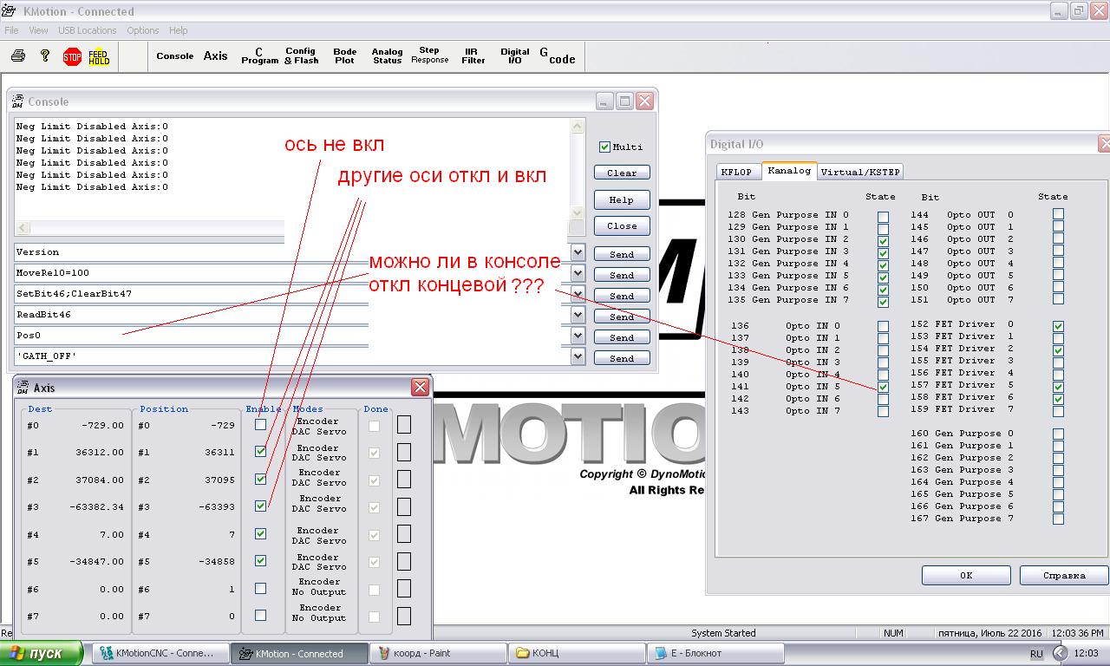Send the MoveRel0=100 command
The height and width of the screenshot is (666, 1110).
(x=622, y=276)
